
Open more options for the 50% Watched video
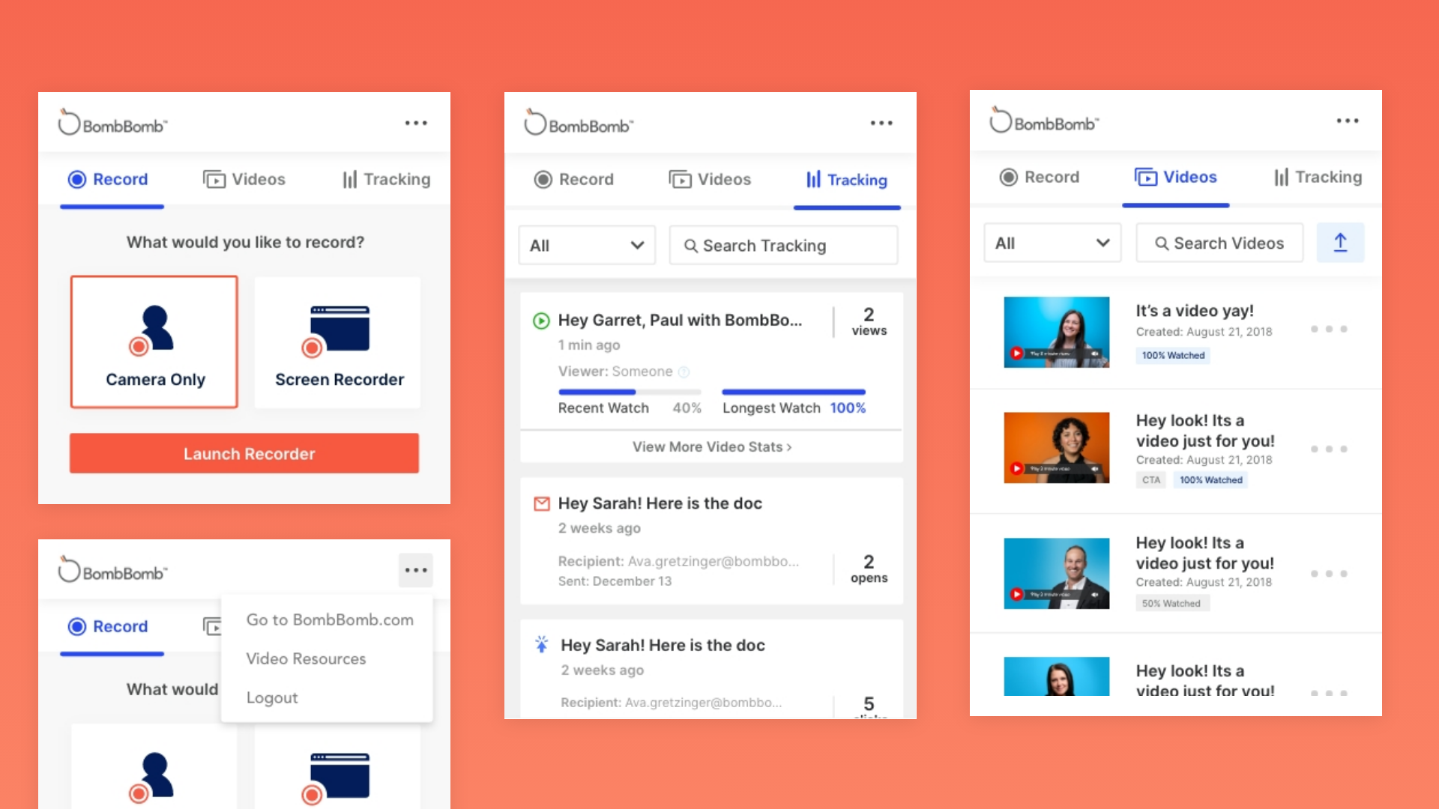tap(1329, 574)
